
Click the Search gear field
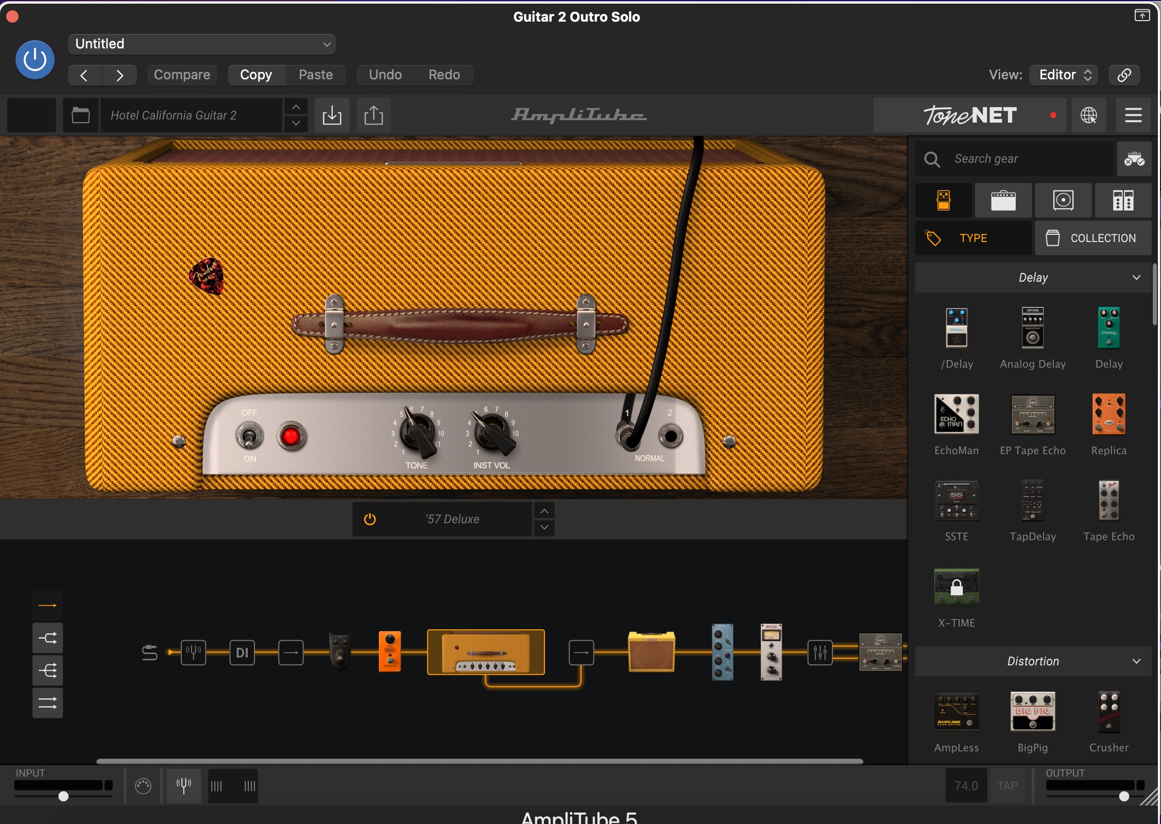1015,159
